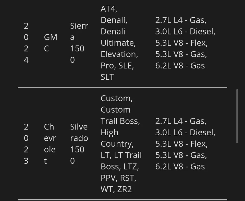Click the Pro, SLE trim line
This screenshot has width=245, height=201.
pos(117,65)
